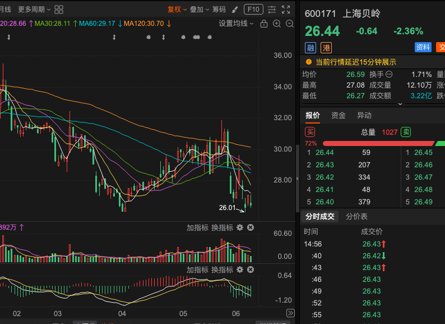Open the 资料 info button
Image resolution: width=445 pixels, height=324 pixels.
[423, 47]
